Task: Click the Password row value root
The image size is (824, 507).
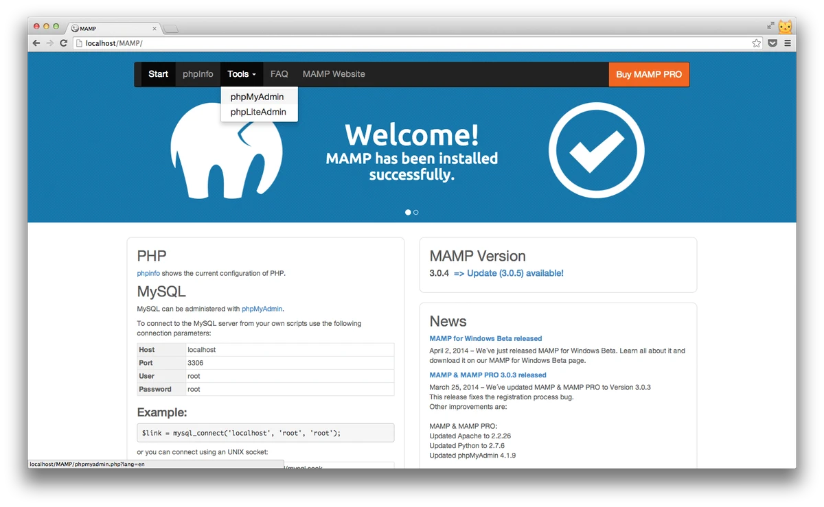Action: (x=194, y=389)
